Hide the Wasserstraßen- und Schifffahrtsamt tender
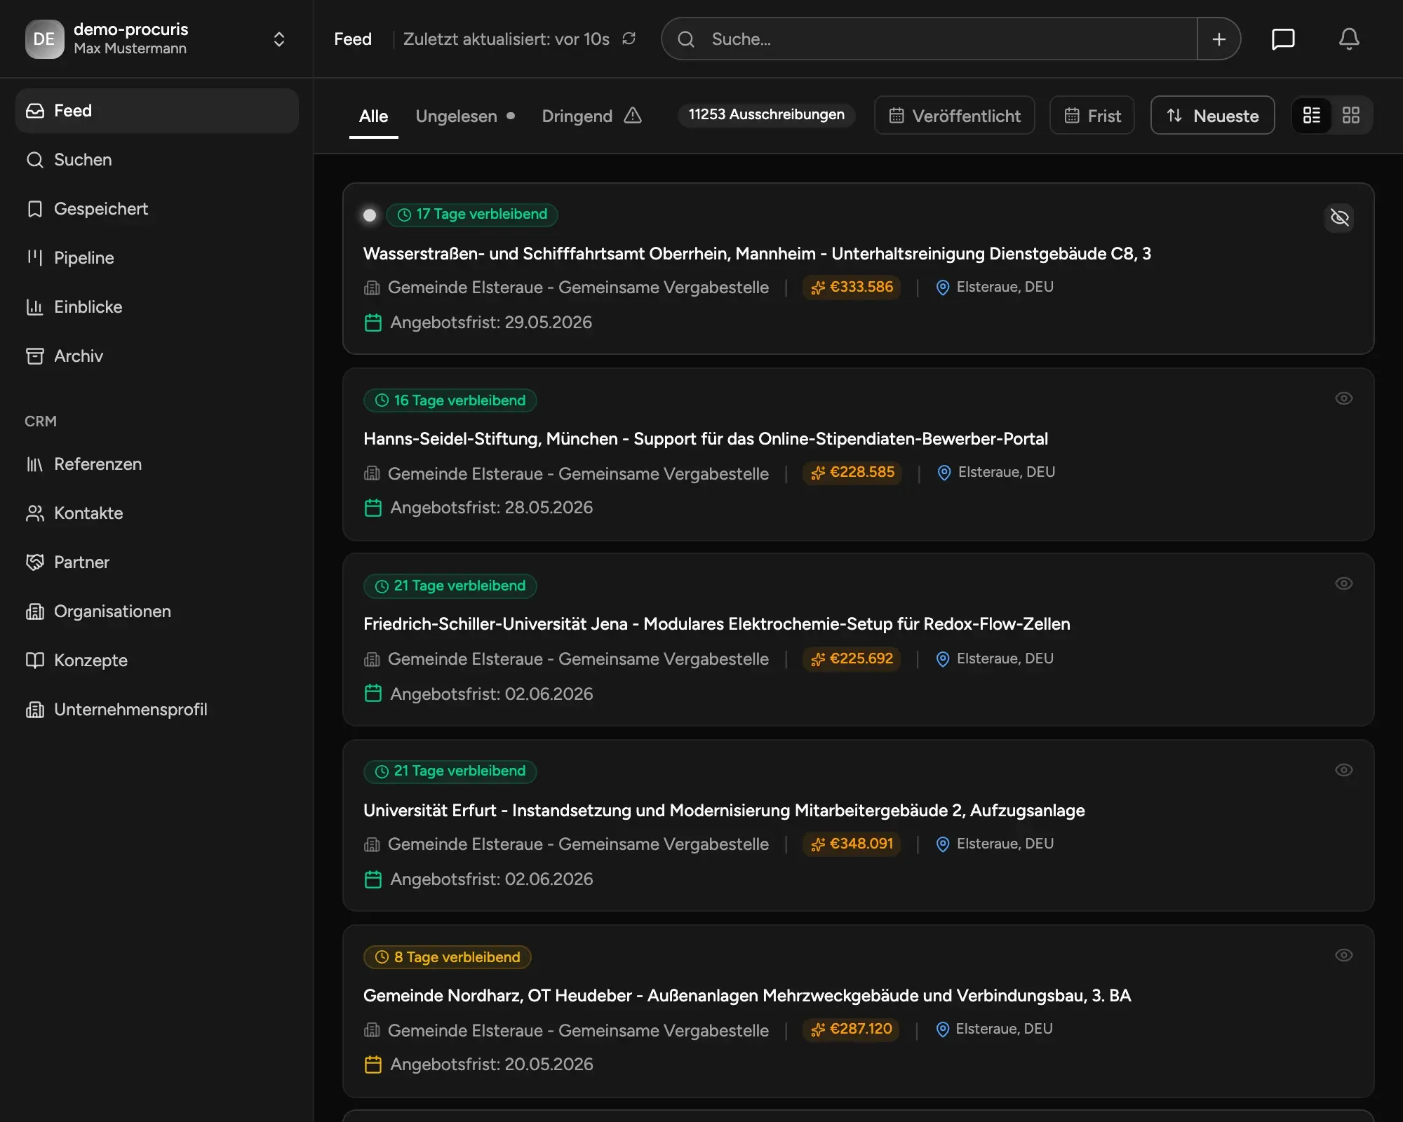Image resolution: width=1403 pixels, height=1122 pixels. pos(1340,217)
